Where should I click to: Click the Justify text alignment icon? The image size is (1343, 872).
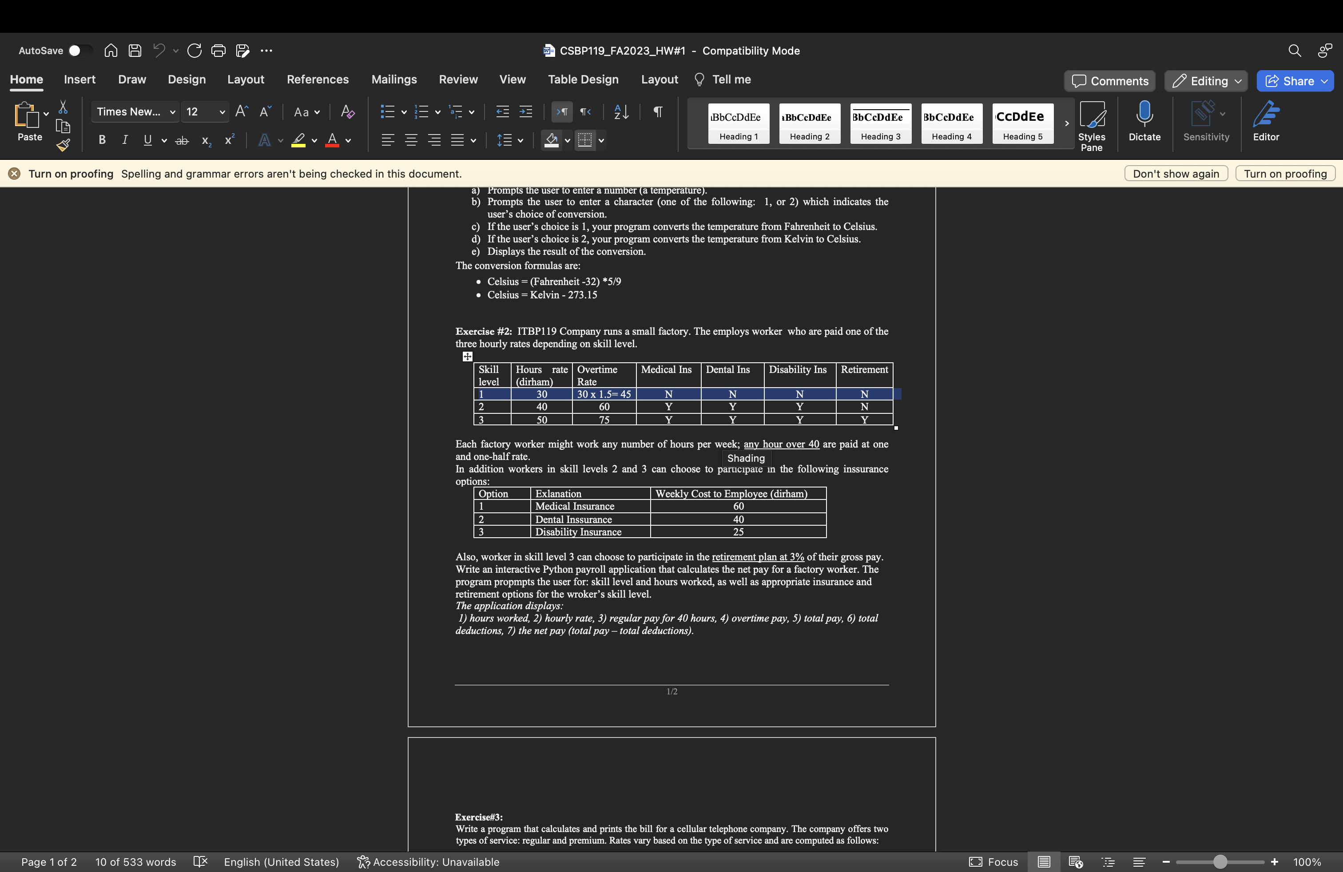(457, 140)
